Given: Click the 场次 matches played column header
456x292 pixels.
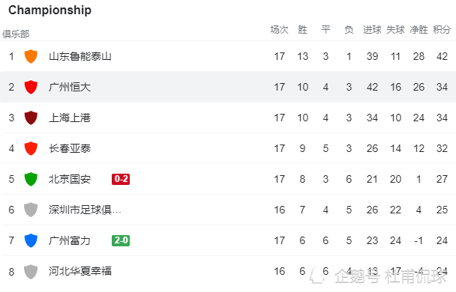Looking at the screenshot, I should pos(279,30).
